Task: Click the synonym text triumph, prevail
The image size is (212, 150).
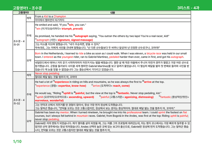Action: click(x=72, y=29)
